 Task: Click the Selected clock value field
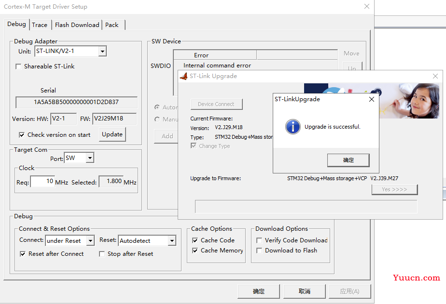(111, 181)
